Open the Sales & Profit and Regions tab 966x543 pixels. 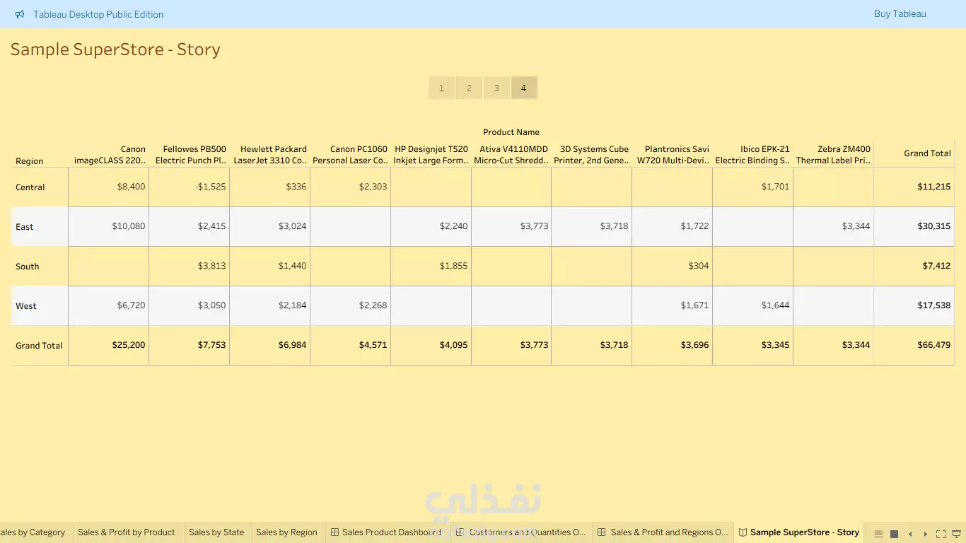coord(663,532)
